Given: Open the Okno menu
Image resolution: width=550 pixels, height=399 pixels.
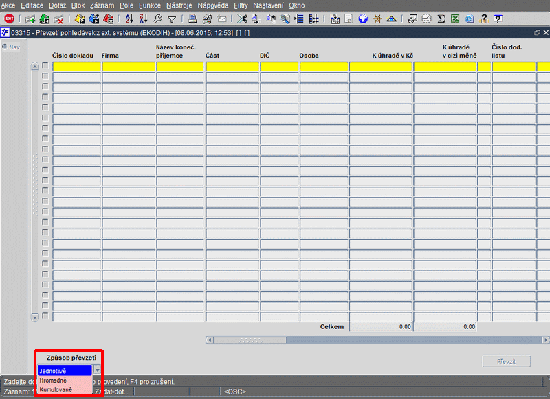Looking at the screenshot, I should point(297,5).
